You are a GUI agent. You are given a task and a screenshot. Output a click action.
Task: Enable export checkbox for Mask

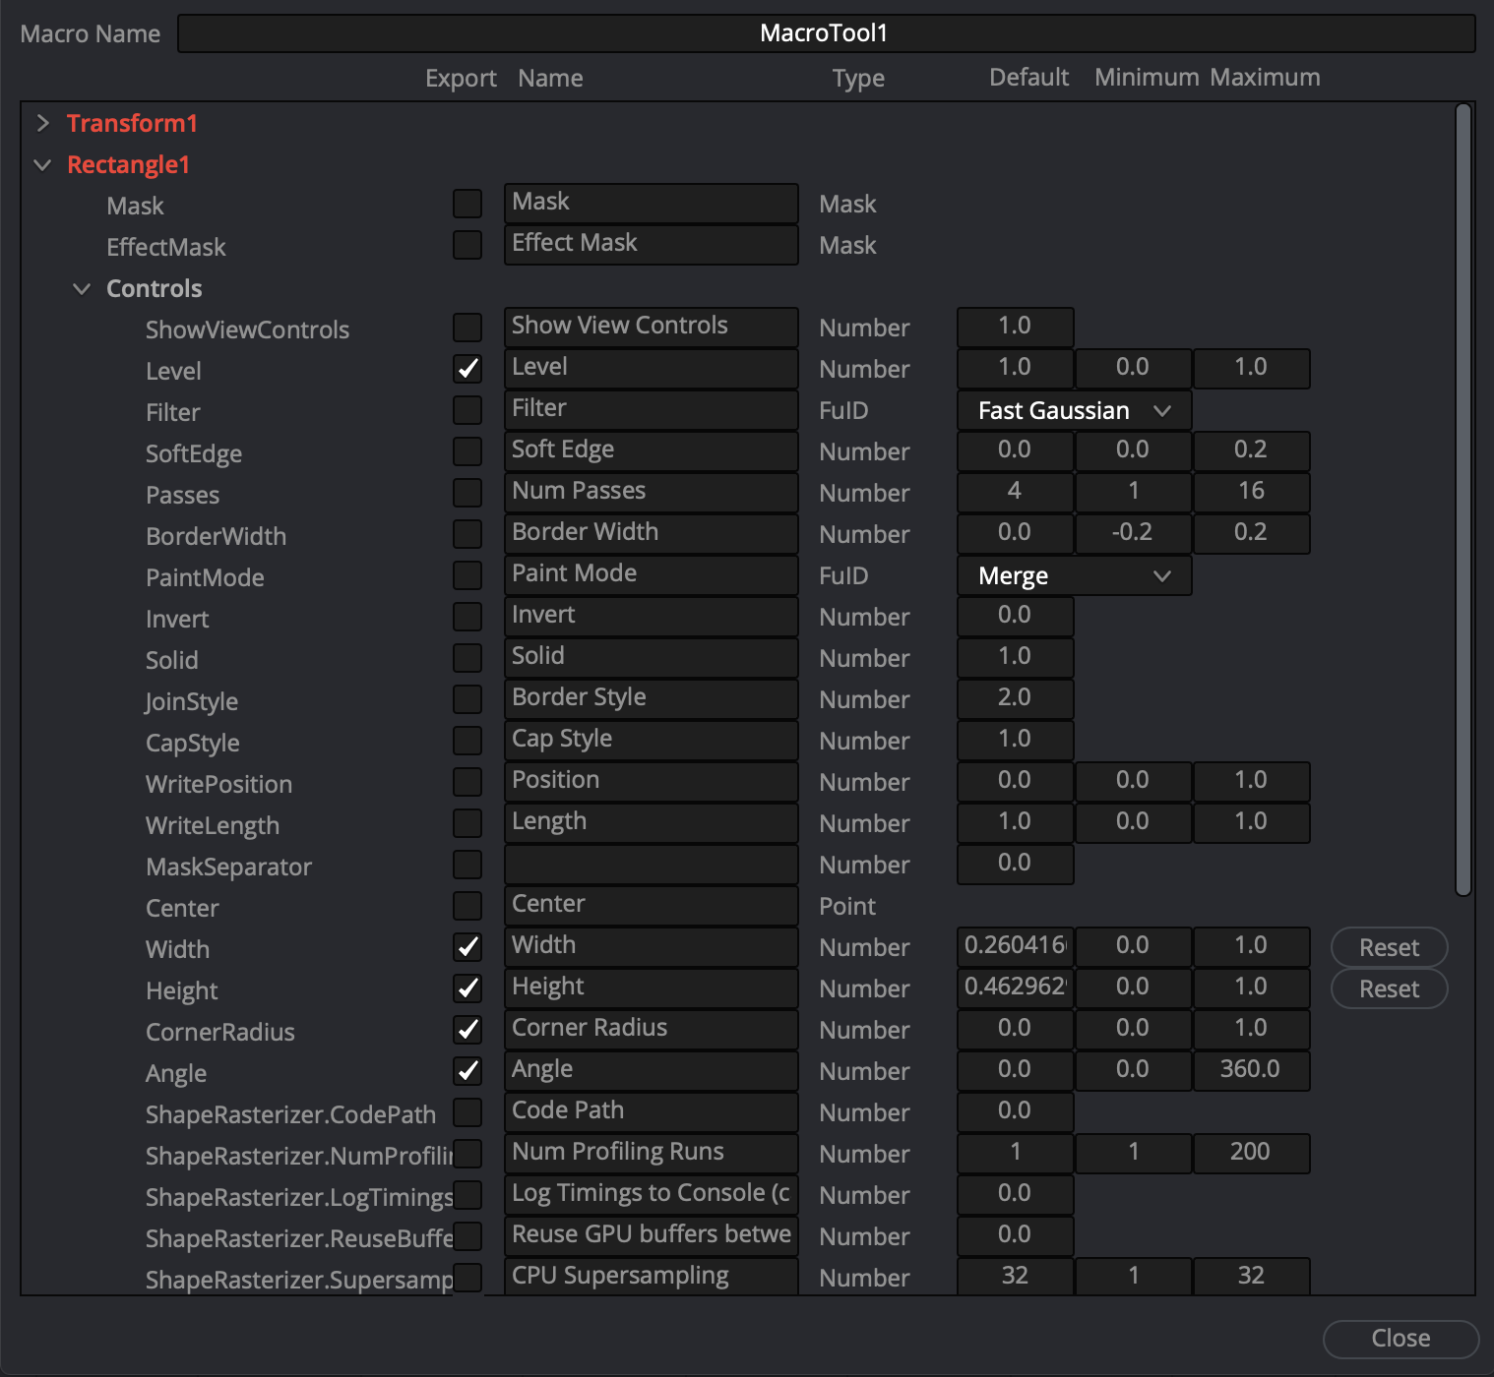coord(467,204)
